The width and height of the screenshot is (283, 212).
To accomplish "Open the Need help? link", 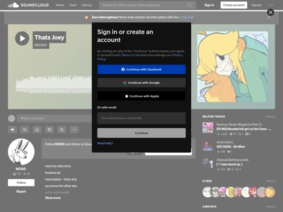I will coord(105,143).
